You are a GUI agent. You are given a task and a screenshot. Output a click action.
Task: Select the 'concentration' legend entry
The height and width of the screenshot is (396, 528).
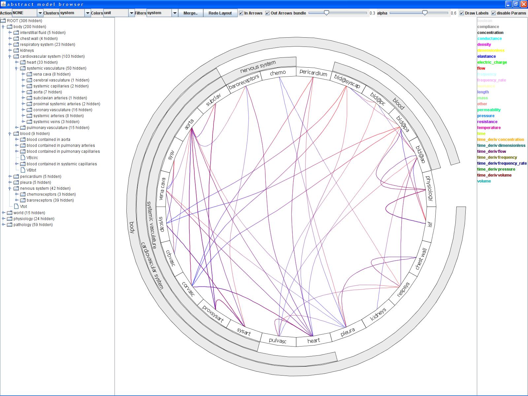(x=490, y=33)
